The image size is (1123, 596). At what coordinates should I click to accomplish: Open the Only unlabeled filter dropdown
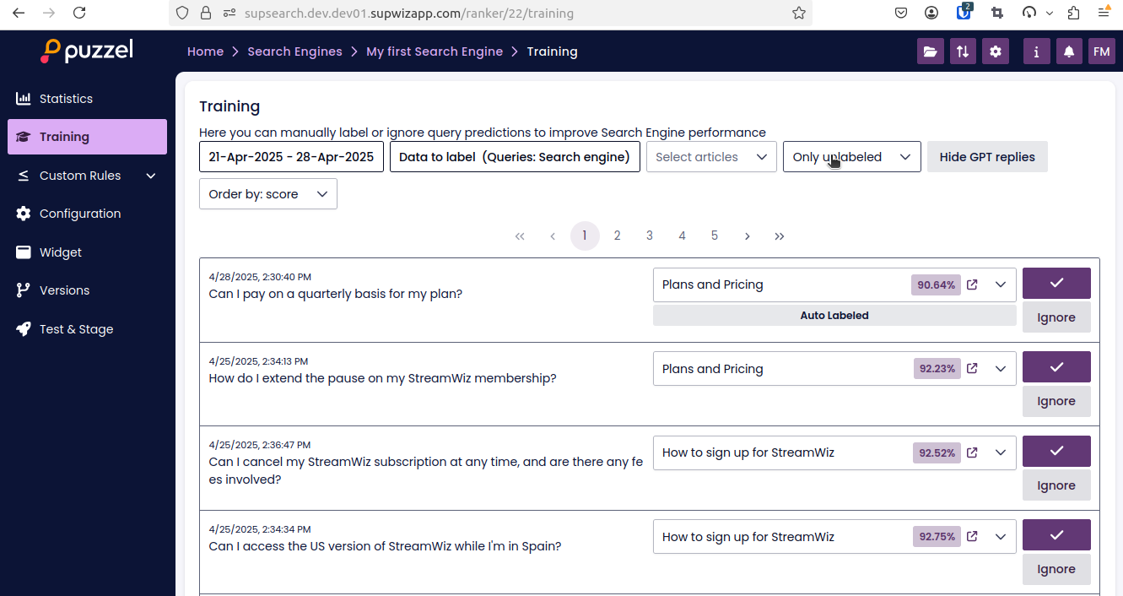tap(851, 157)
